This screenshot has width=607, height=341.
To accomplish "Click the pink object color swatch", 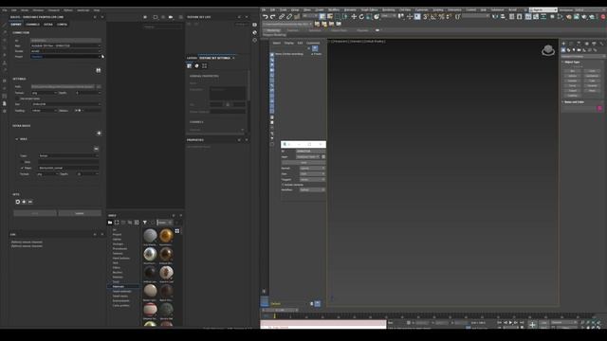I will (599, 109).
